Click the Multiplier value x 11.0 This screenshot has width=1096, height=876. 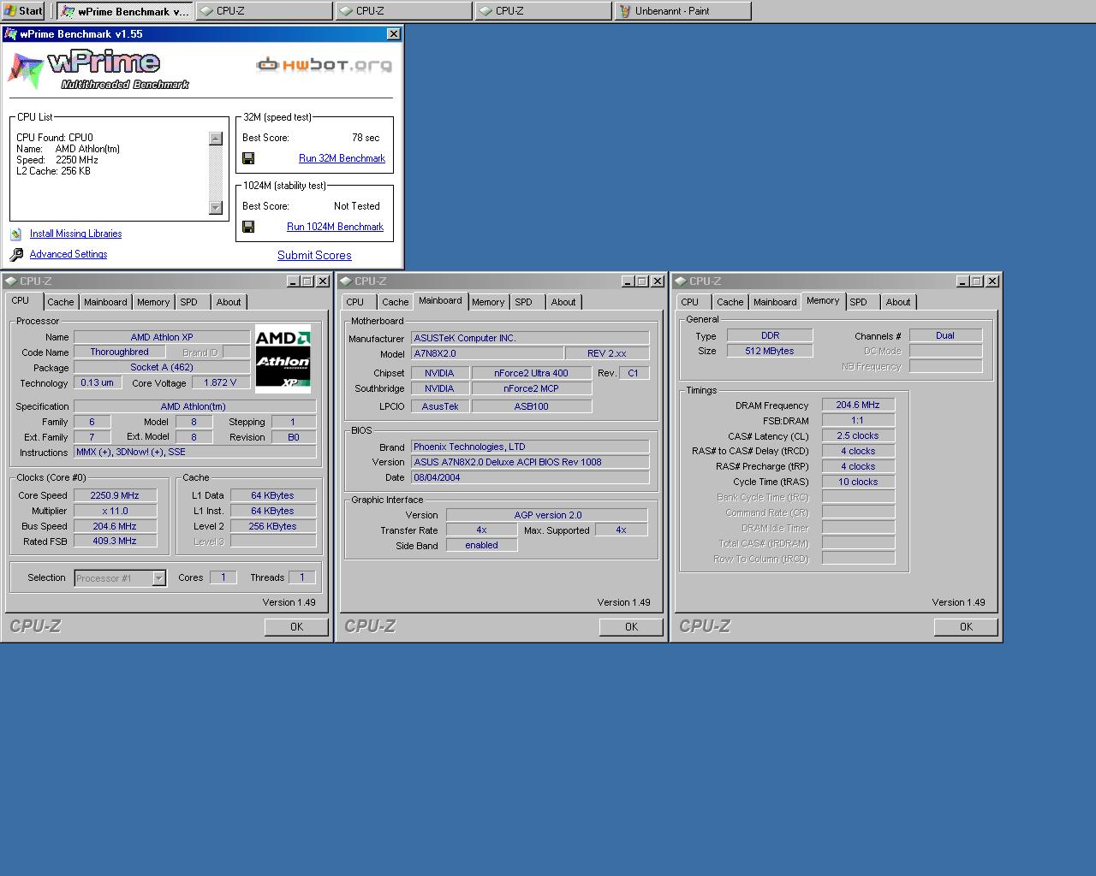coord(115,511)
